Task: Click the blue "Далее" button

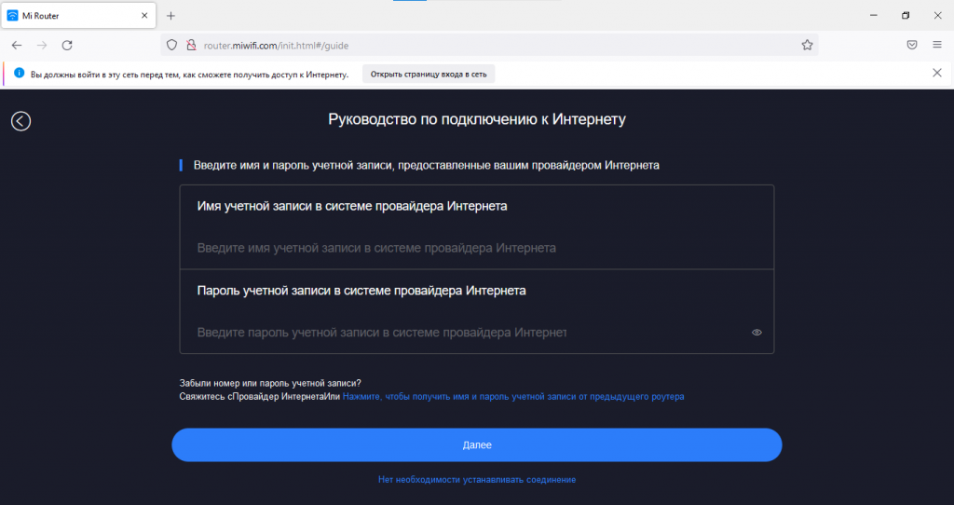Action: click(x=477, y=444)
